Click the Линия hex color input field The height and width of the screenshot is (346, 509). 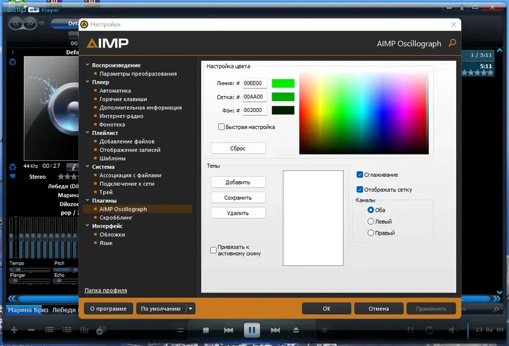coord(254,83)
